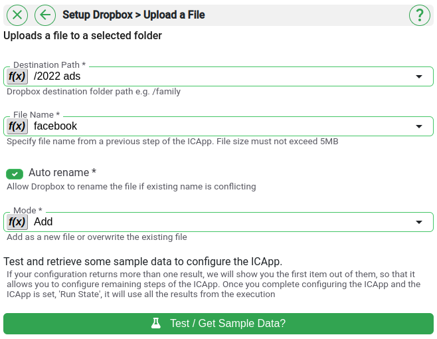Click 'Setup Dropbox > Upload a File' title
The width and height of the screenshot is (437, 339).
pyautogui.click(x=133, y=15)
